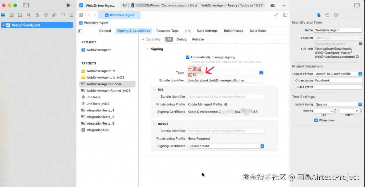Expand WebDriverAgent in the project navigator
The image size is (365, 187).
[4, 25]
